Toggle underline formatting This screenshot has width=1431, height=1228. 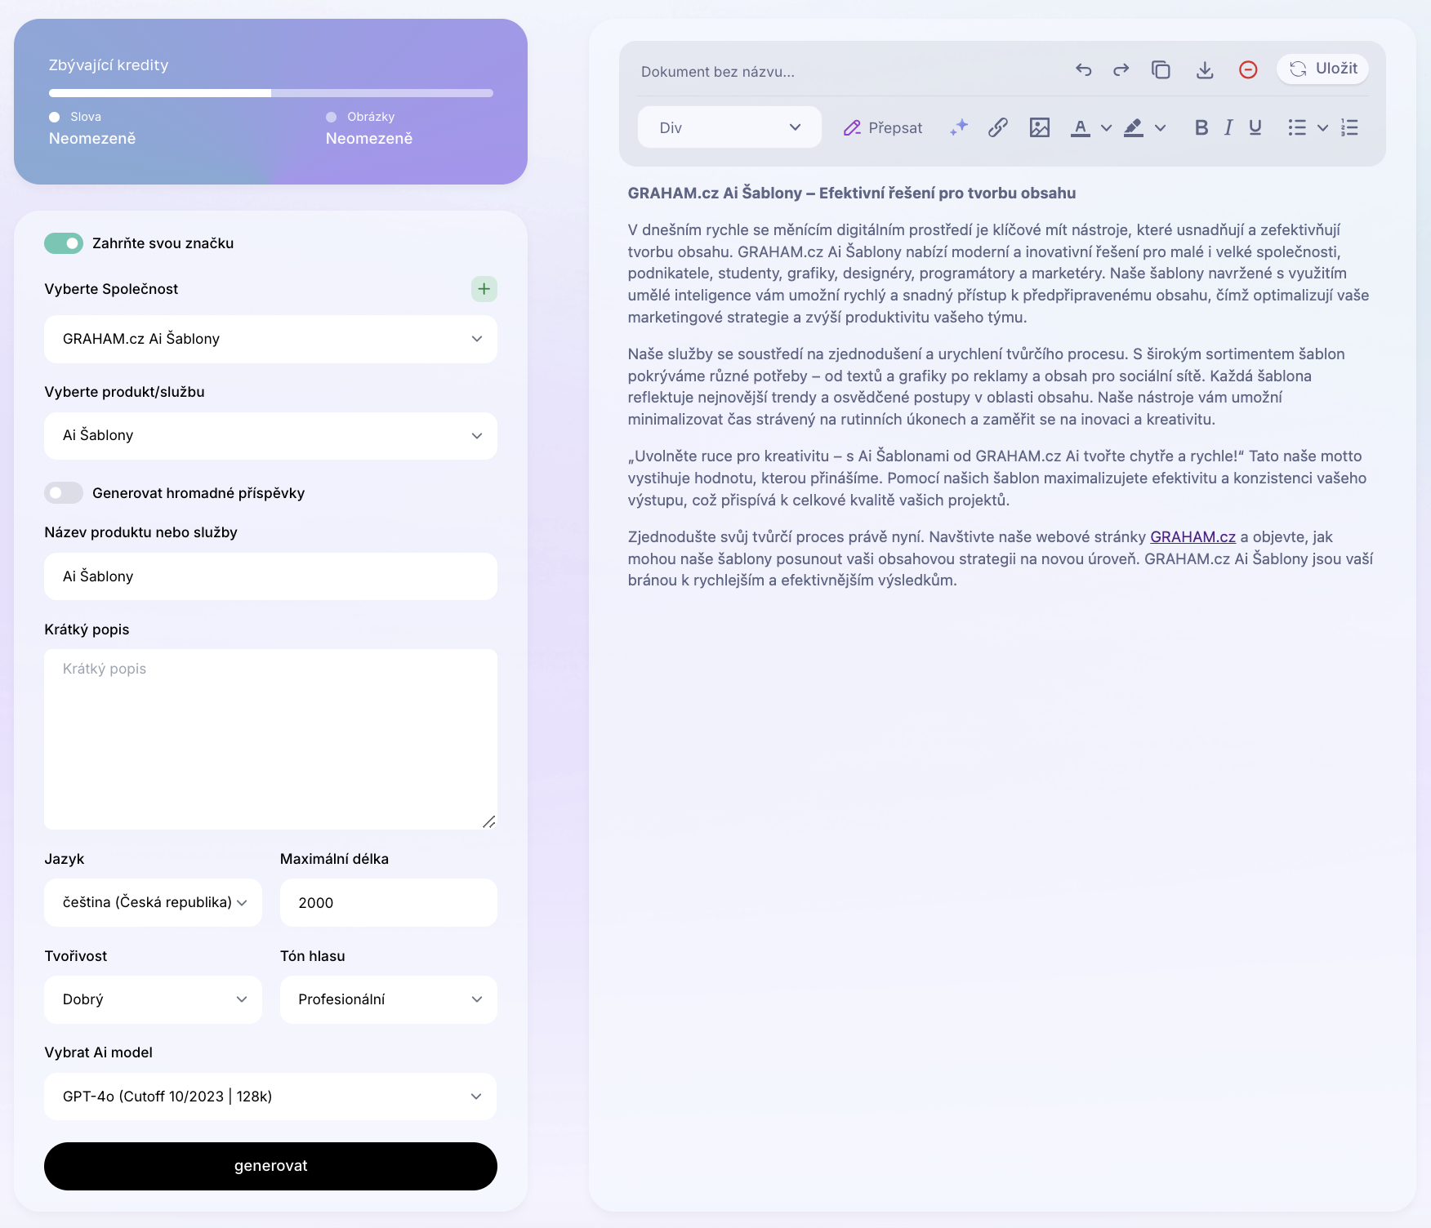1255,127
